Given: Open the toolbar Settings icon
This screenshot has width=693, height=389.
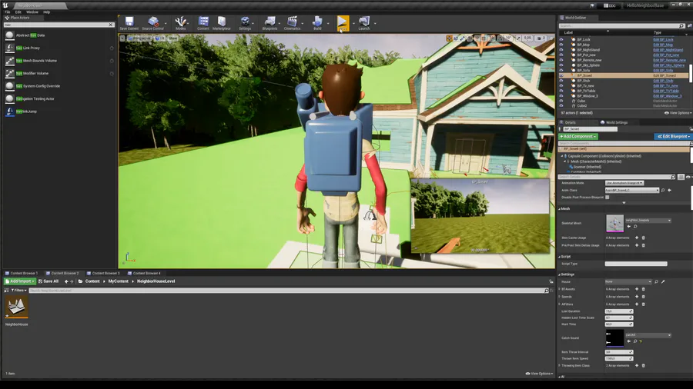Looking at the screenshot, I should pos(245,23).
